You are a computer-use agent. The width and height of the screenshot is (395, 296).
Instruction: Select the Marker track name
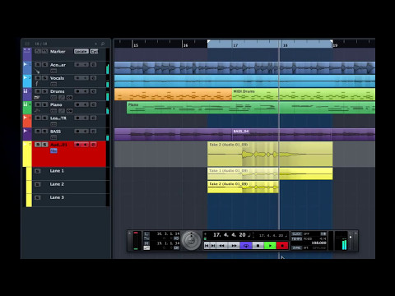tap(58, 51)
